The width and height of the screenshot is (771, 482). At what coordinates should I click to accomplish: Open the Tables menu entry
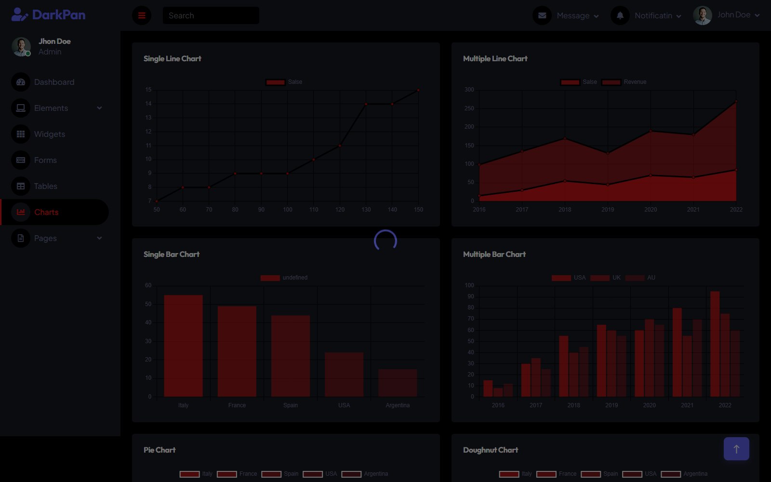pos(54,186)
